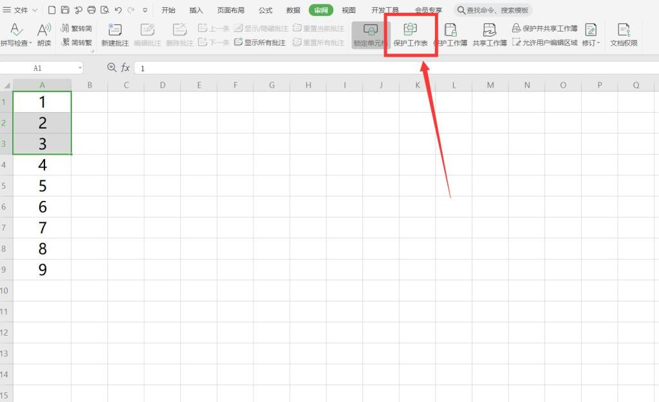Screen dimensions: 659x402
Task: Select row 5 header
Action: click(x=6, y=186)
